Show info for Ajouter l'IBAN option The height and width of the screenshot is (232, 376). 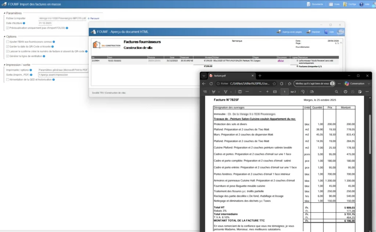54,42
